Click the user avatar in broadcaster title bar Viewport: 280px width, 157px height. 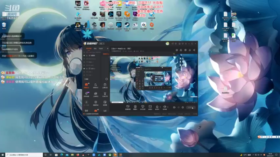coord(167,44)
